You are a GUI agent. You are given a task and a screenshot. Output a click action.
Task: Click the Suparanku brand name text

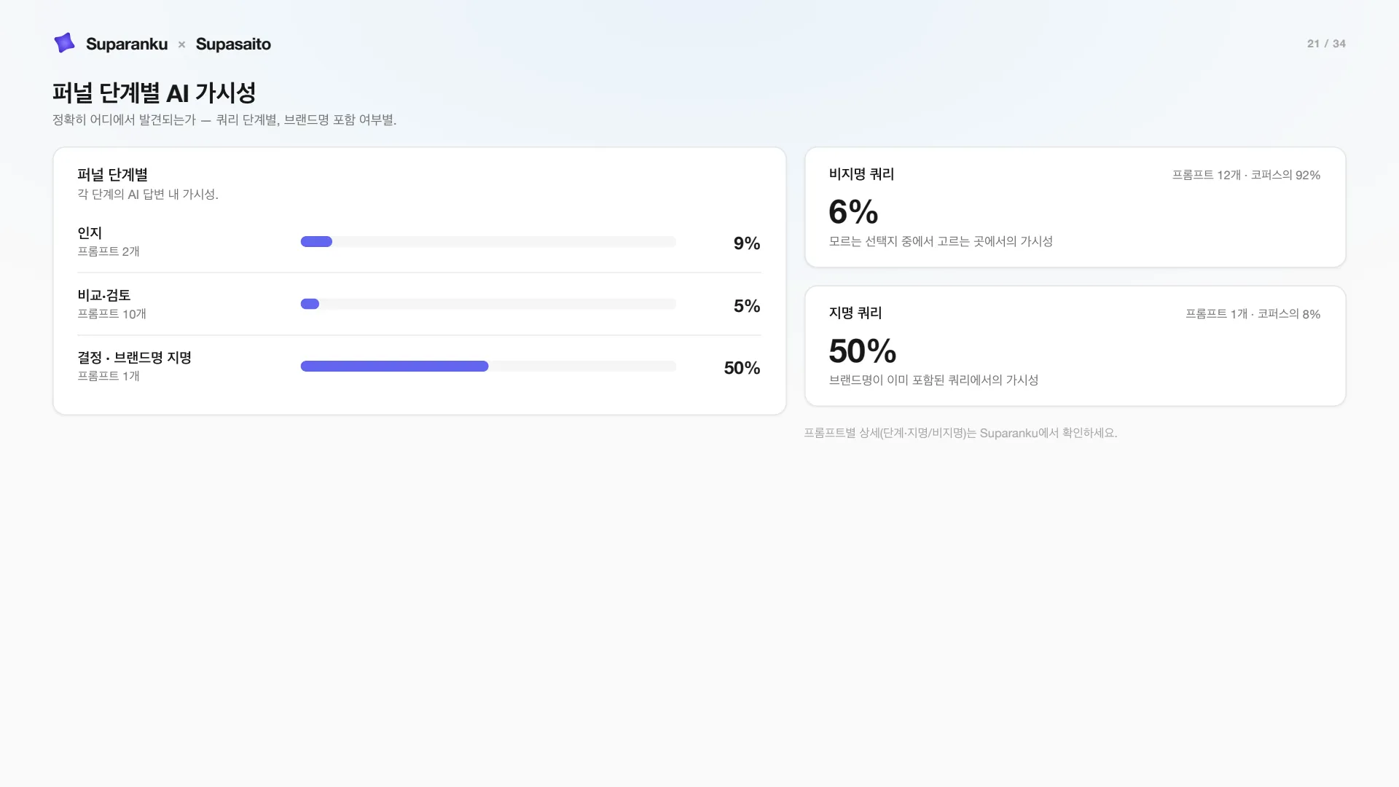click(127, 44)
